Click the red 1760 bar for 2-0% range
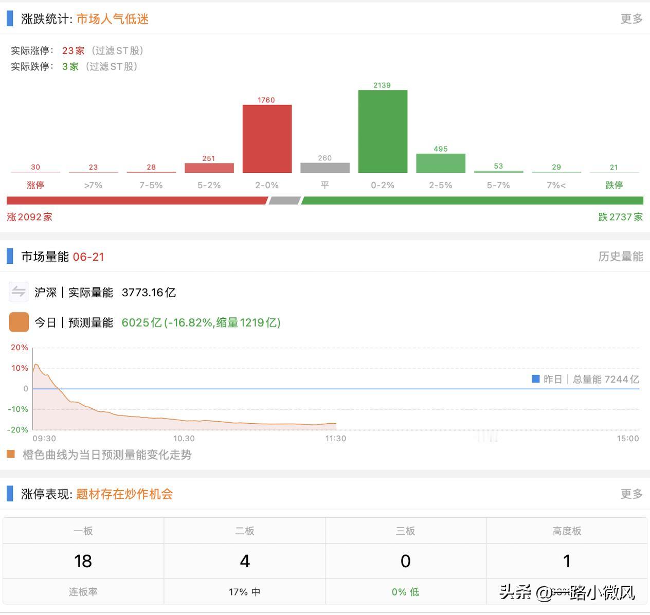Viewport: 650px width, 615px height. point(267,139)
